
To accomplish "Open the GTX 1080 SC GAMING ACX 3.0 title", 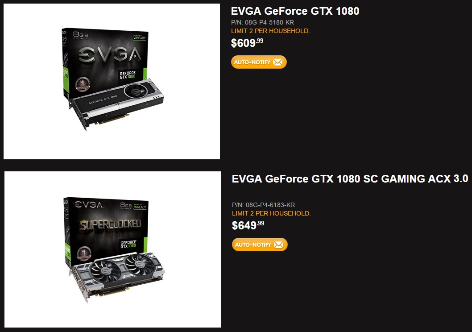I will click(350, 179).
